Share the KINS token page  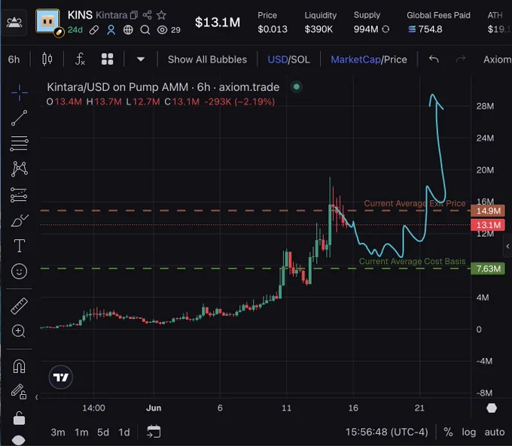pos(148,15)
